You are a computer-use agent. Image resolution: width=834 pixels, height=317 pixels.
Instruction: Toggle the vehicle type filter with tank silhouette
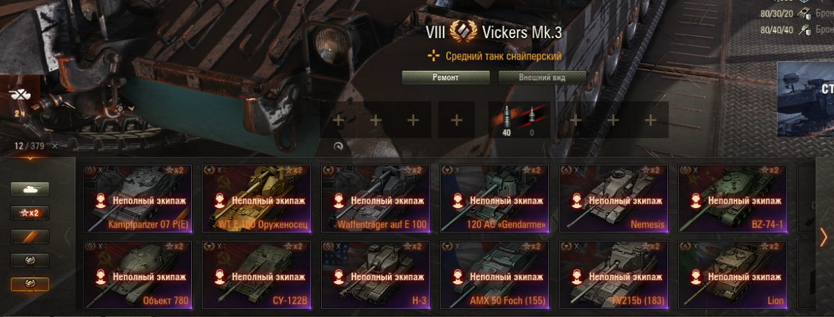[x=30, y=189]
